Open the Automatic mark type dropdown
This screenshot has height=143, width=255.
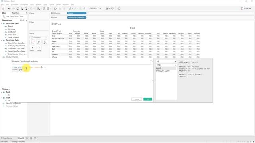coord(39,37)
